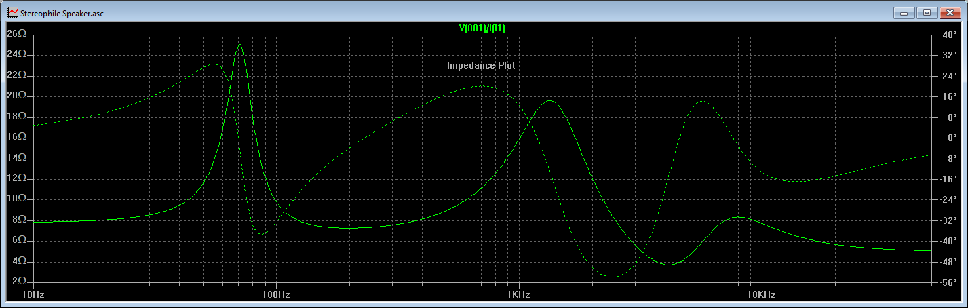Click the 26Ω label on left axis
Image resolution: width=968 pixels, height=308 pixels.
[17, 33]
